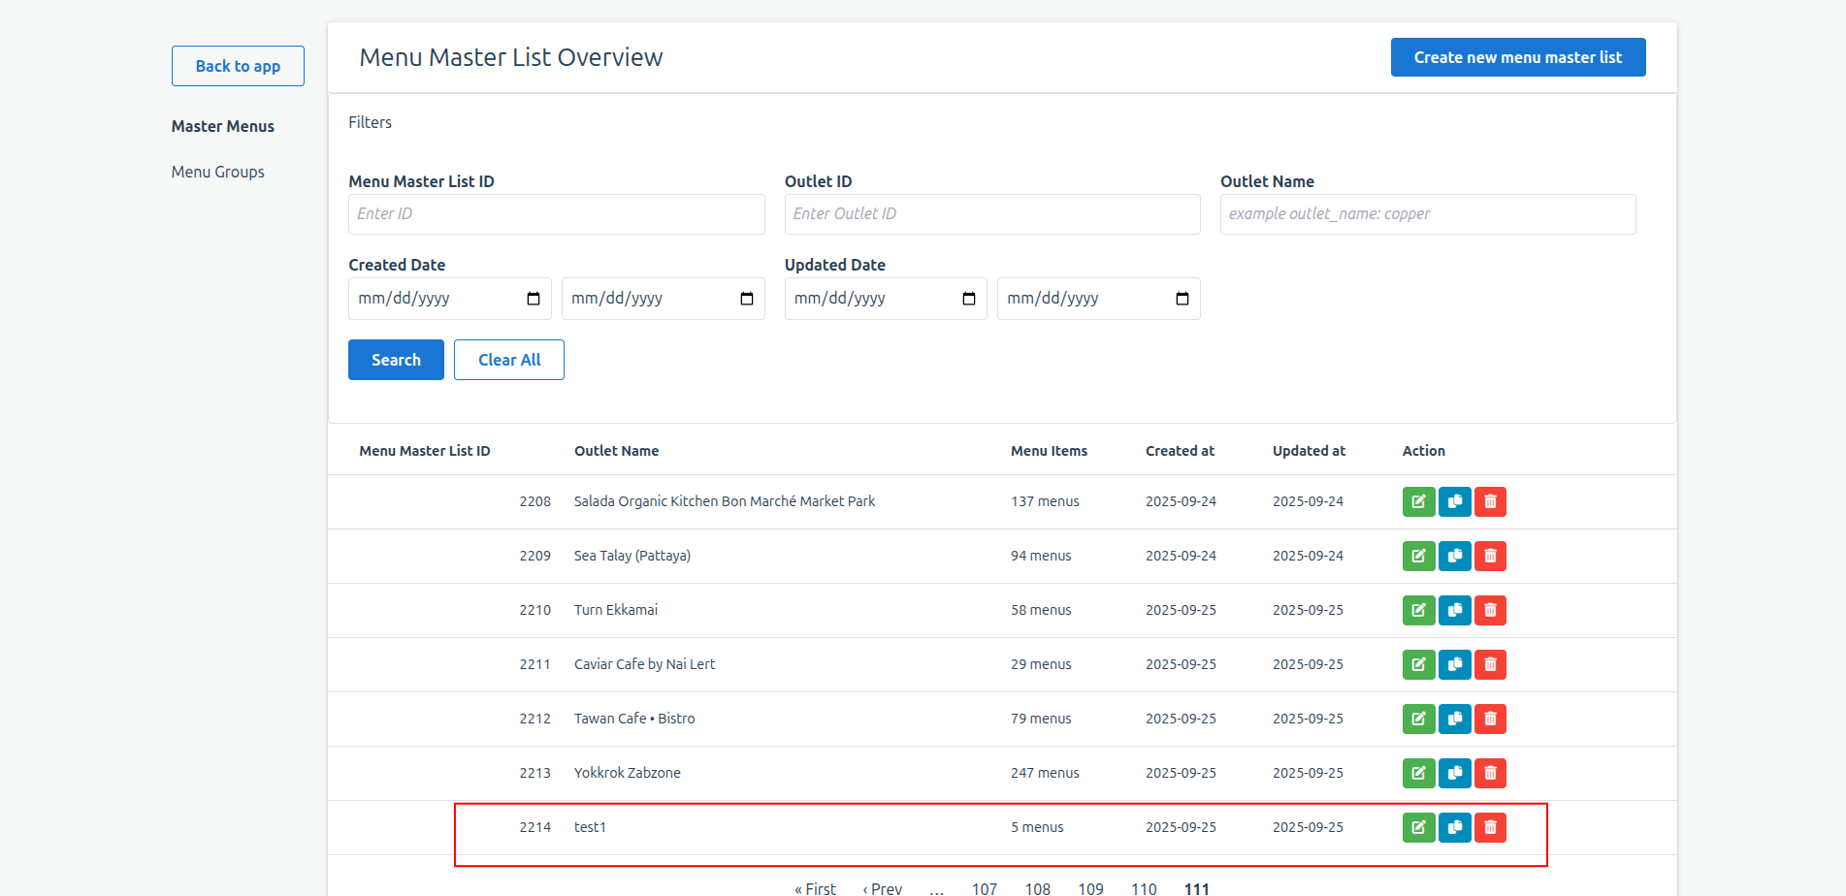Focus the Outlet Name filter field
1846x896 pixels.
(x=1427, y=214)
